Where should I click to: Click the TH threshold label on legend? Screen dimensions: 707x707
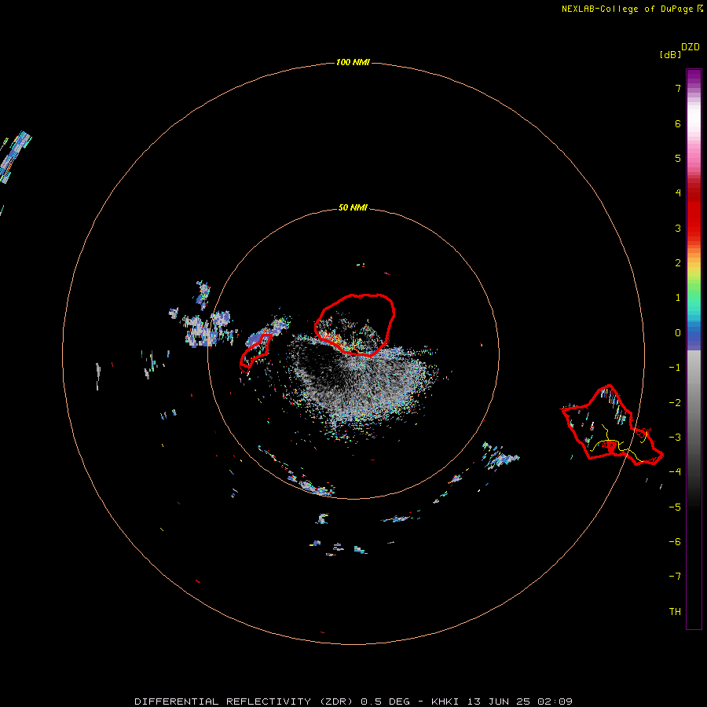tap(675, 612)
